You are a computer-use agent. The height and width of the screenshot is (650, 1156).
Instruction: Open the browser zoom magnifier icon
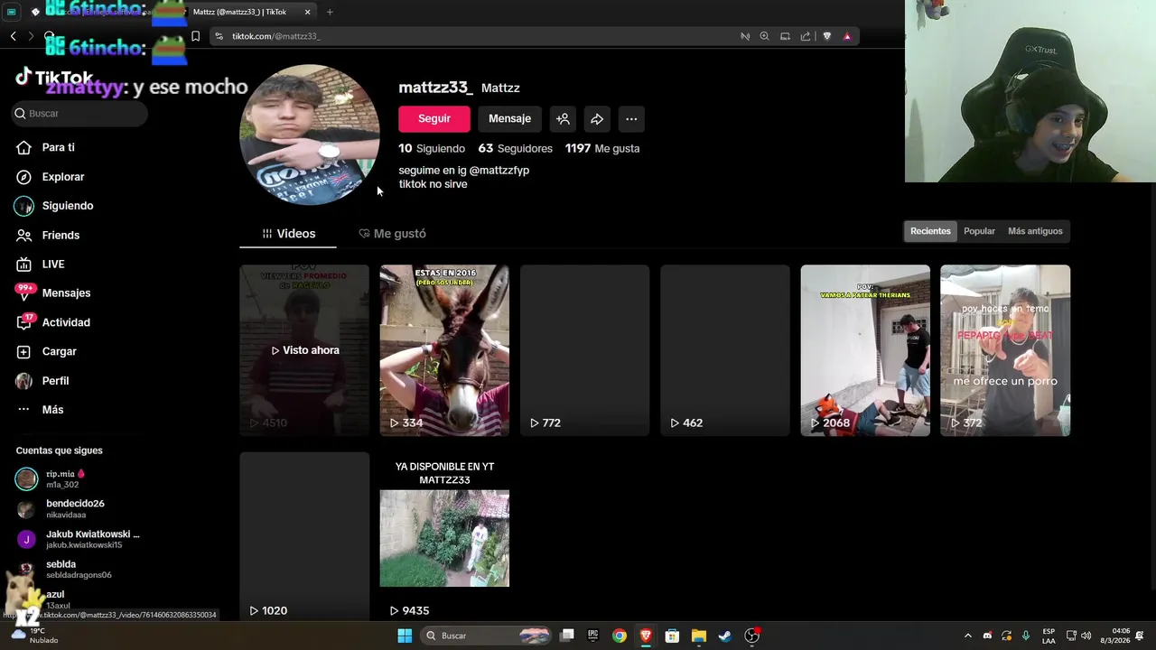(x=764, y=36)
